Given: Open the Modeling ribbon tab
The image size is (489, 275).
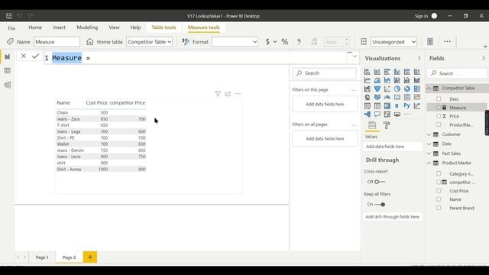Looking at the screenshot, I should (x=87, y=27).
